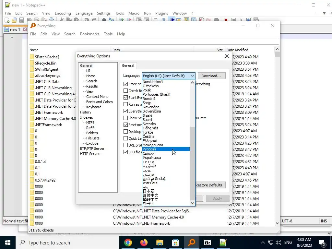Viewport: 332px width, 249px height.
Task: Toggle the 'Run as a…' checkbox
Action: [x=125, y=104]
